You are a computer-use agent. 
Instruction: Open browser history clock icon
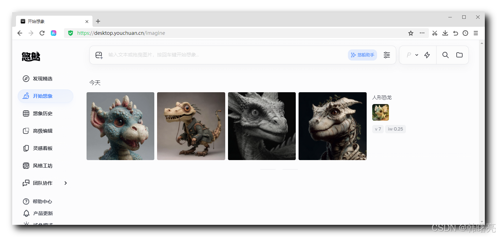pyautogui.click(x=465, y=33)
